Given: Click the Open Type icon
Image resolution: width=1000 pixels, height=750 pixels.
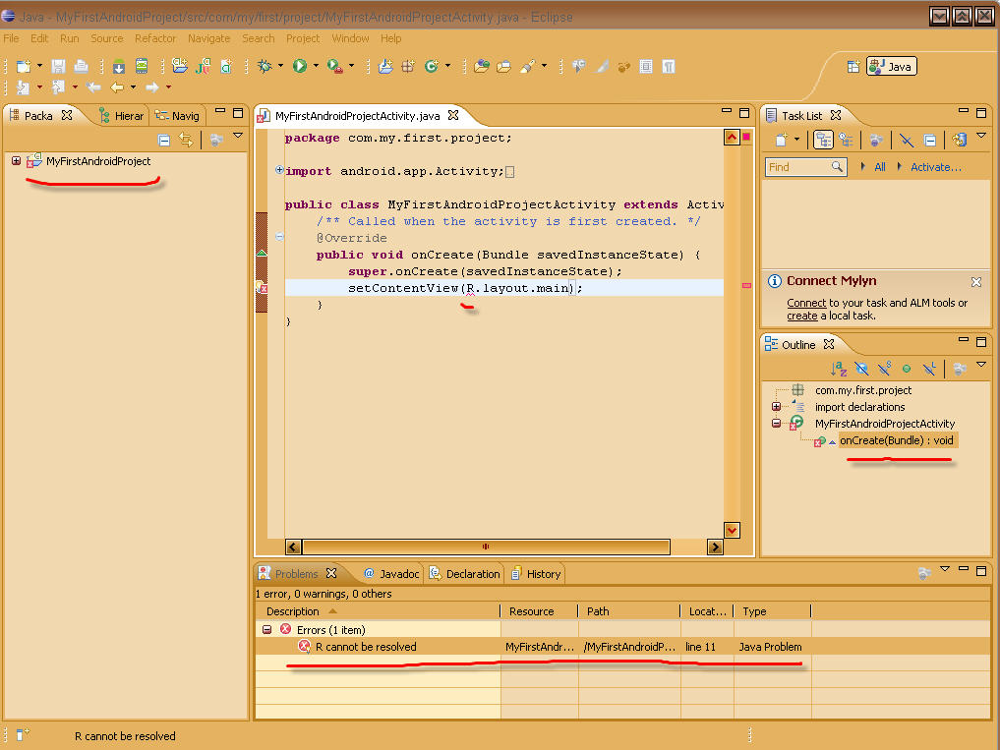Looking at the screenshot, I should pyautogui.click(x=482, y=66).
